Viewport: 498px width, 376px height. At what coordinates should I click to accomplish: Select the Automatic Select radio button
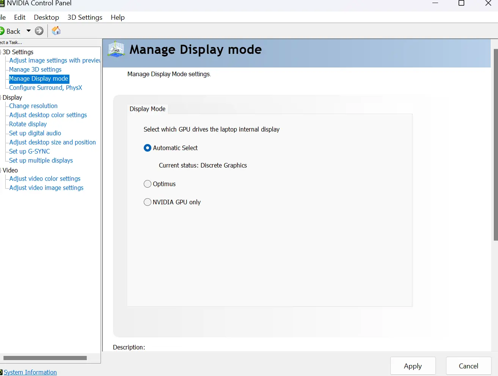[148, 148]
